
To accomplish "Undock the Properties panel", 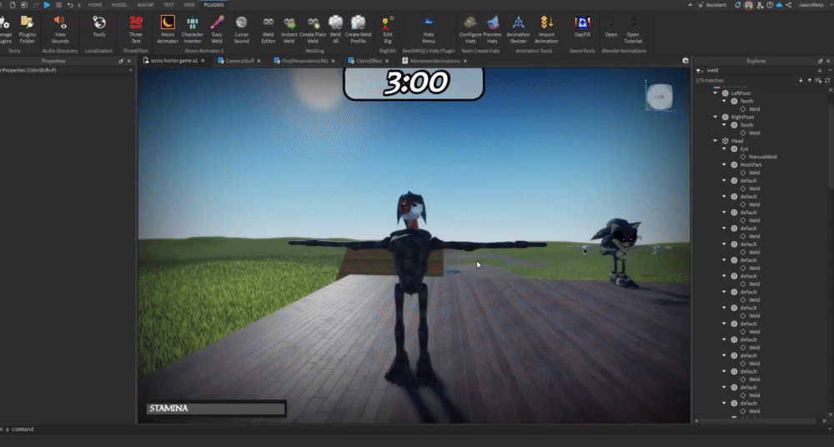I will tap(121, 61).
